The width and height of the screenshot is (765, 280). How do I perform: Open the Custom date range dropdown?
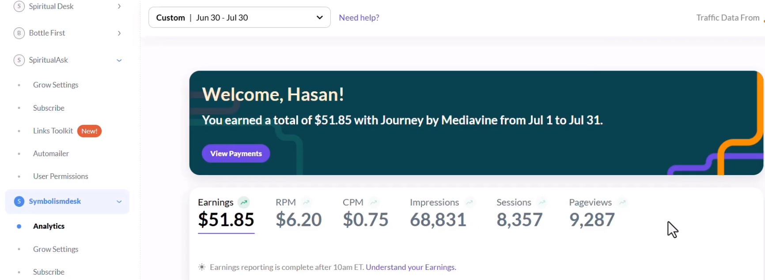[239, 18]
